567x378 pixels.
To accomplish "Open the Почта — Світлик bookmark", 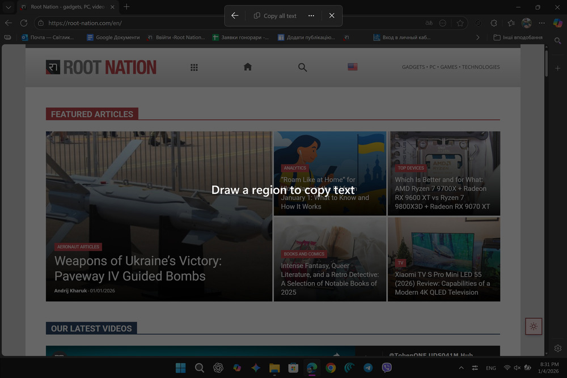I will point(48,37).
